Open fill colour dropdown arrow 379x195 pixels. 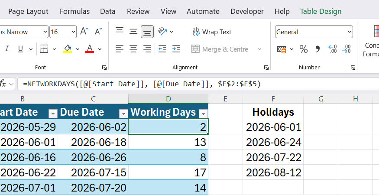tap(78, 49)
